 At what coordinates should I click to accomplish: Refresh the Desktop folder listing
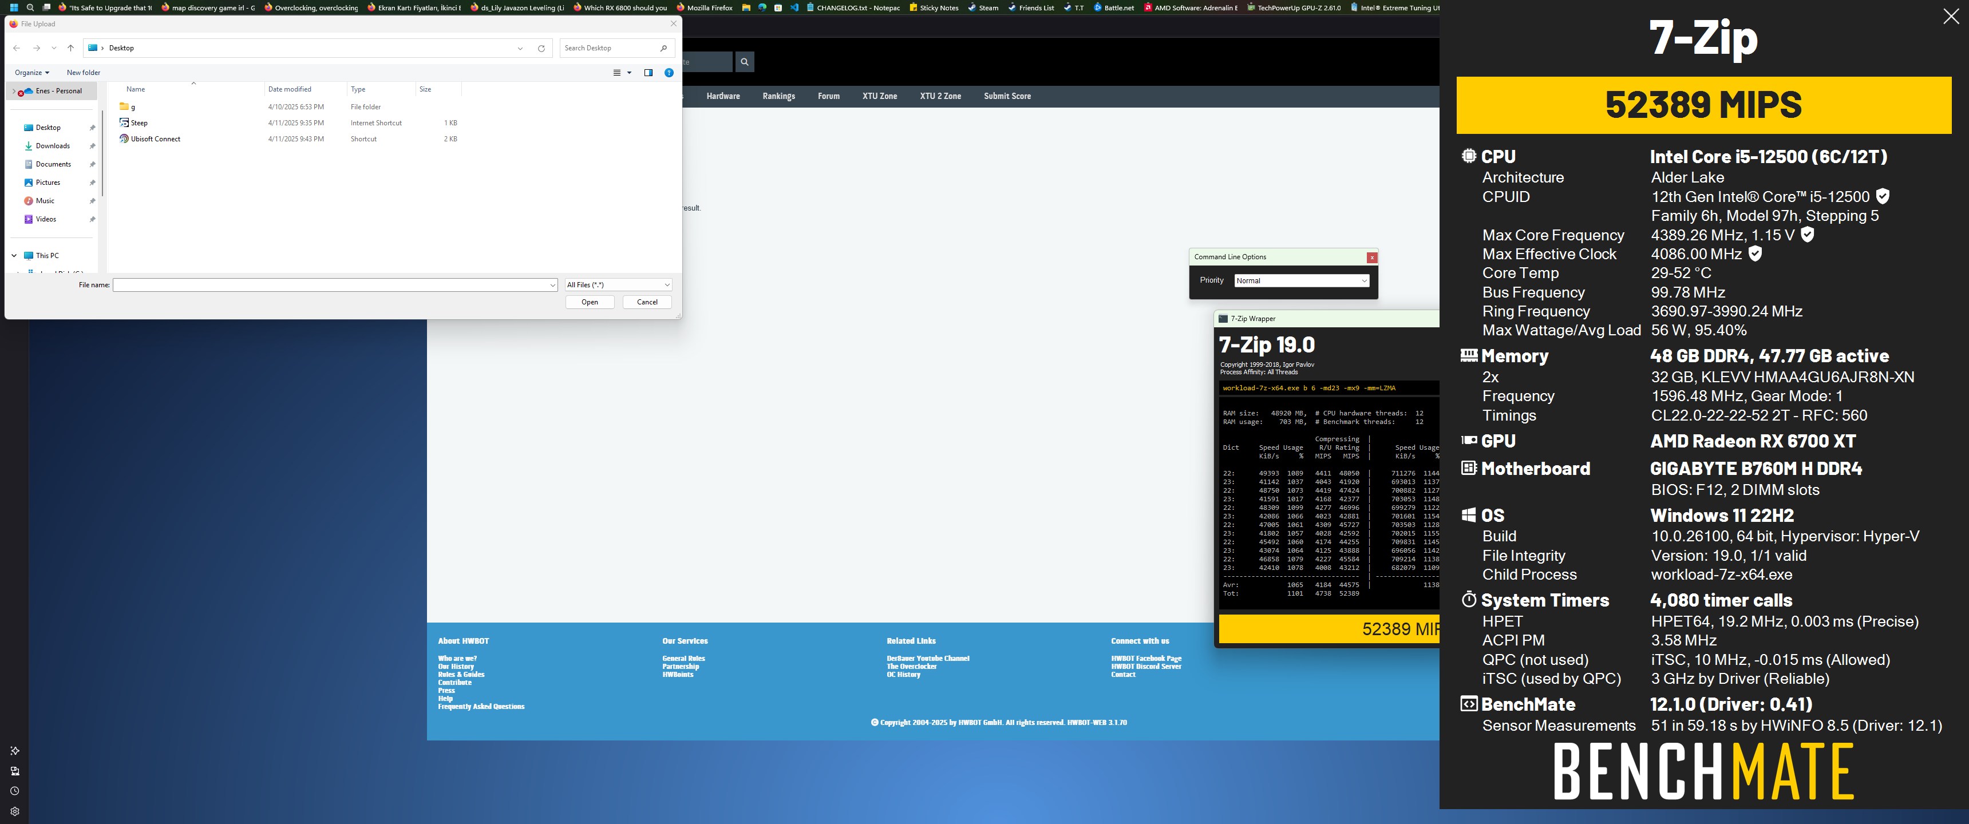click(541, 48)
